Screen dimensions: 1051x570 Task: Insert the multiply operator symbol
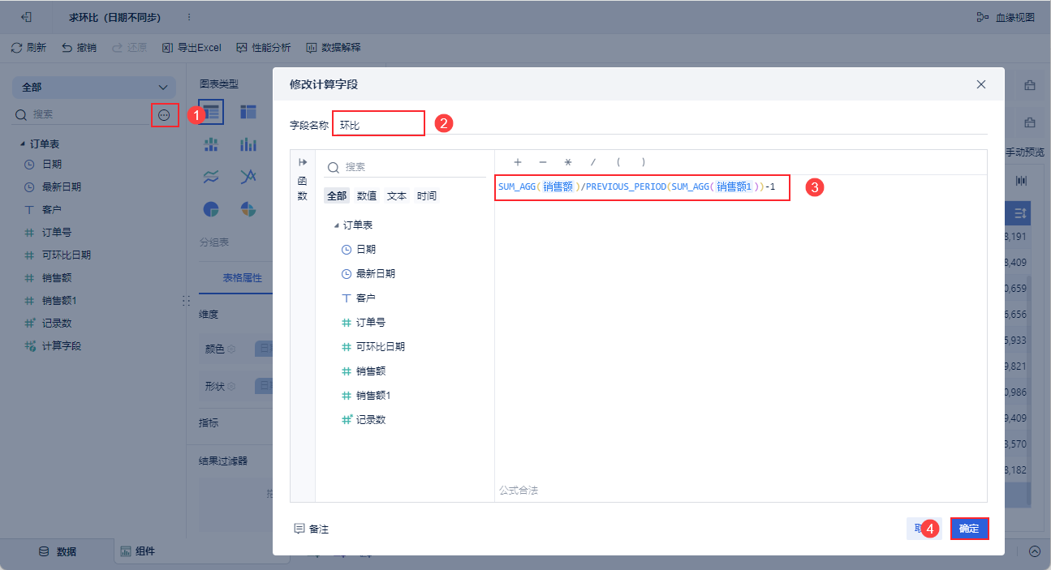click(x=568, y=162)
